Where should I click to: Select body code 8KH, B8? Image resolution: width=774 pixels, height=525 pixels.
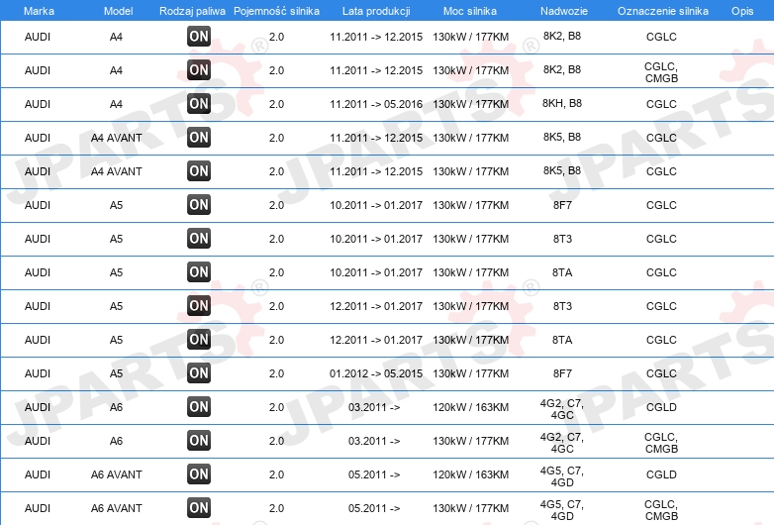562,103
